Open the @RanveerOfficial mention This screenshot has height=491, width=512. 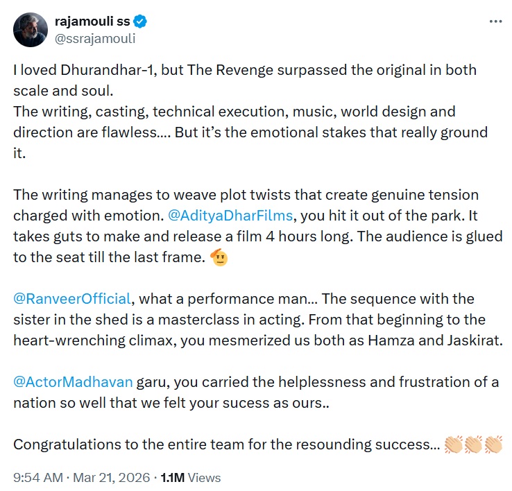click(x=72, y=299)
